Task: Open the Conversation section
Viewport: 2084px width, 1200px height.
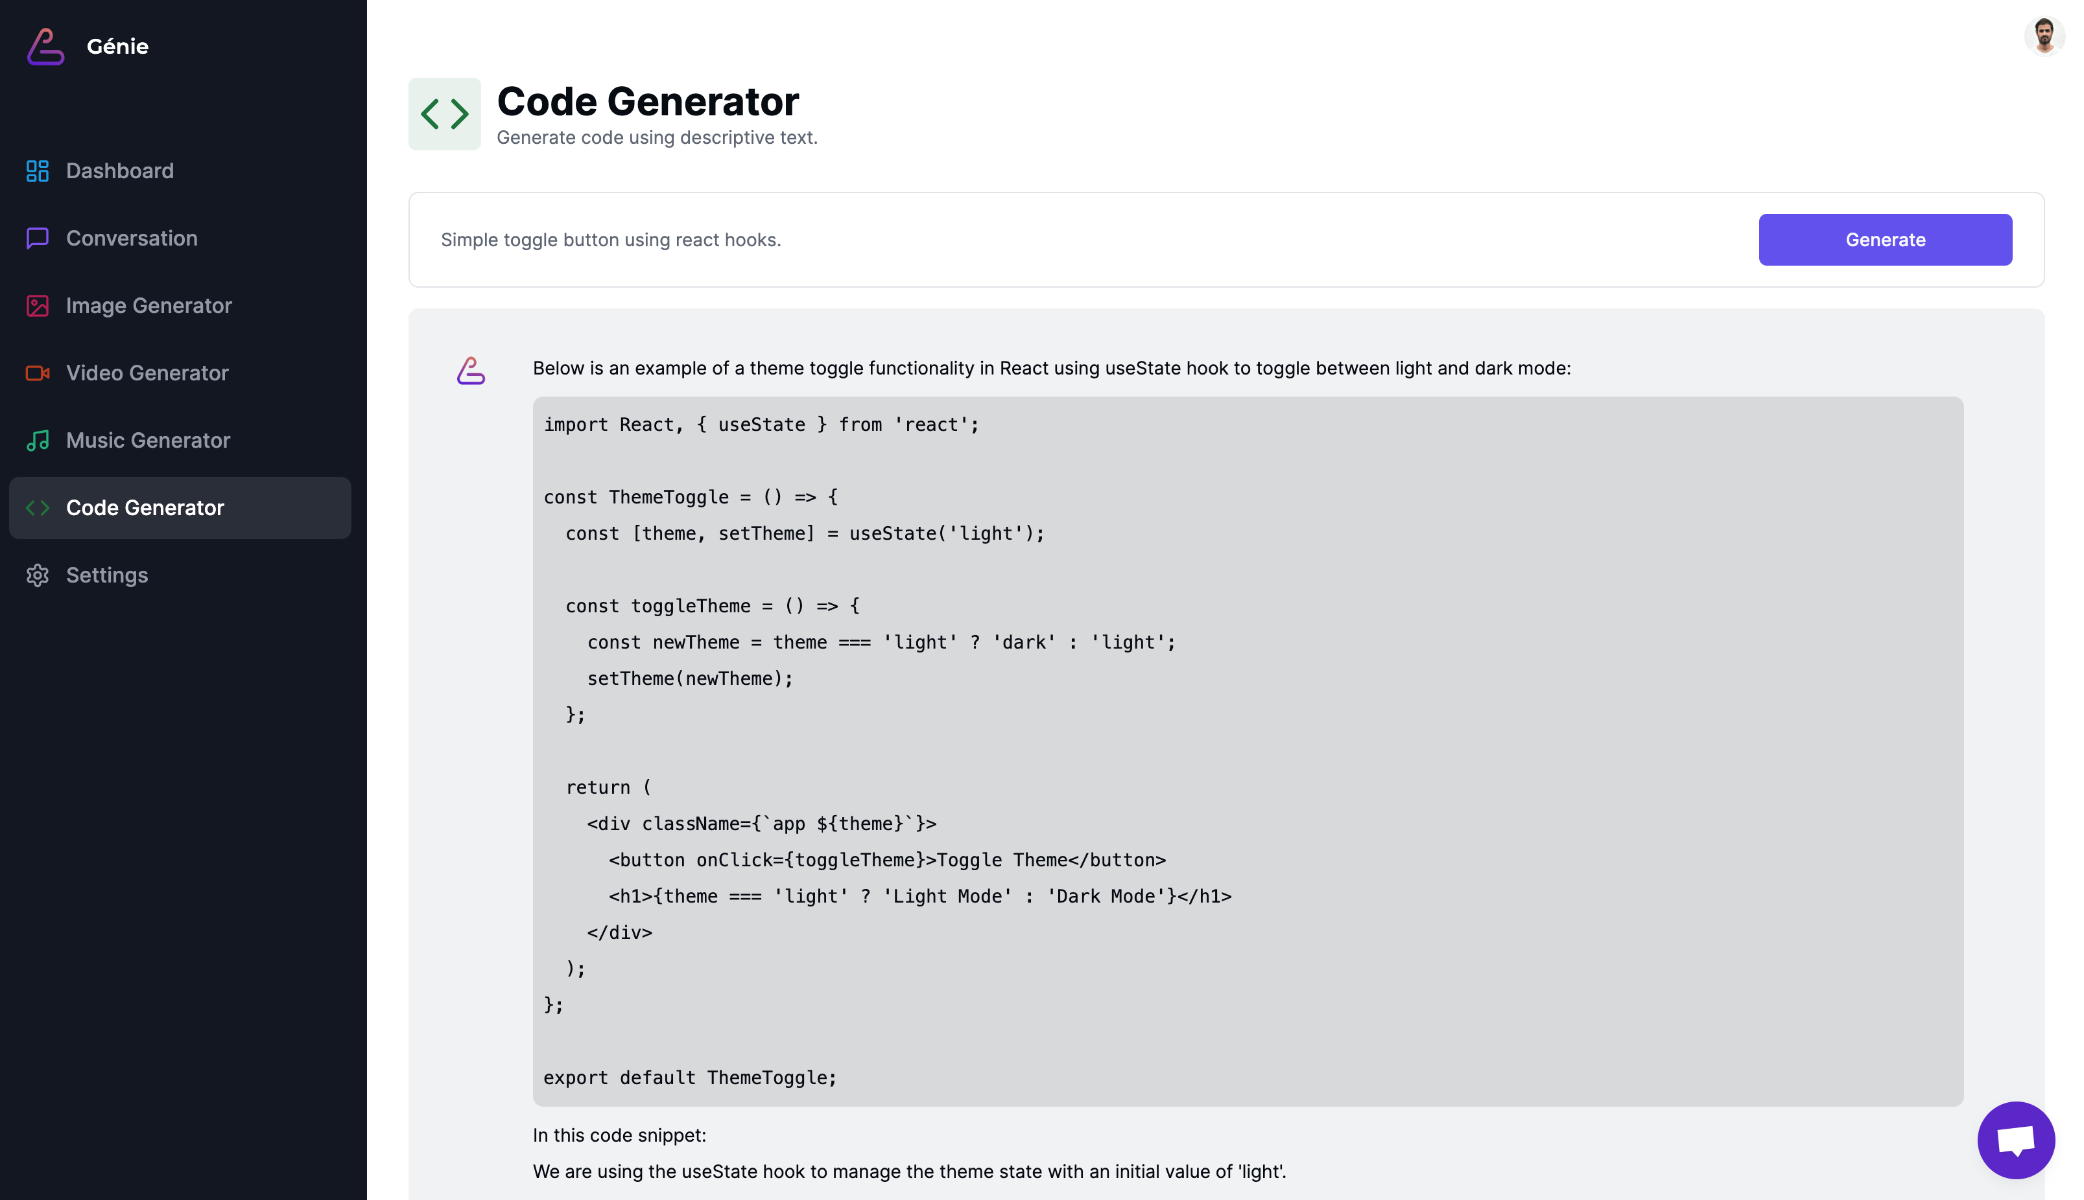Action: pyautogui.click(x=132, y=238)
